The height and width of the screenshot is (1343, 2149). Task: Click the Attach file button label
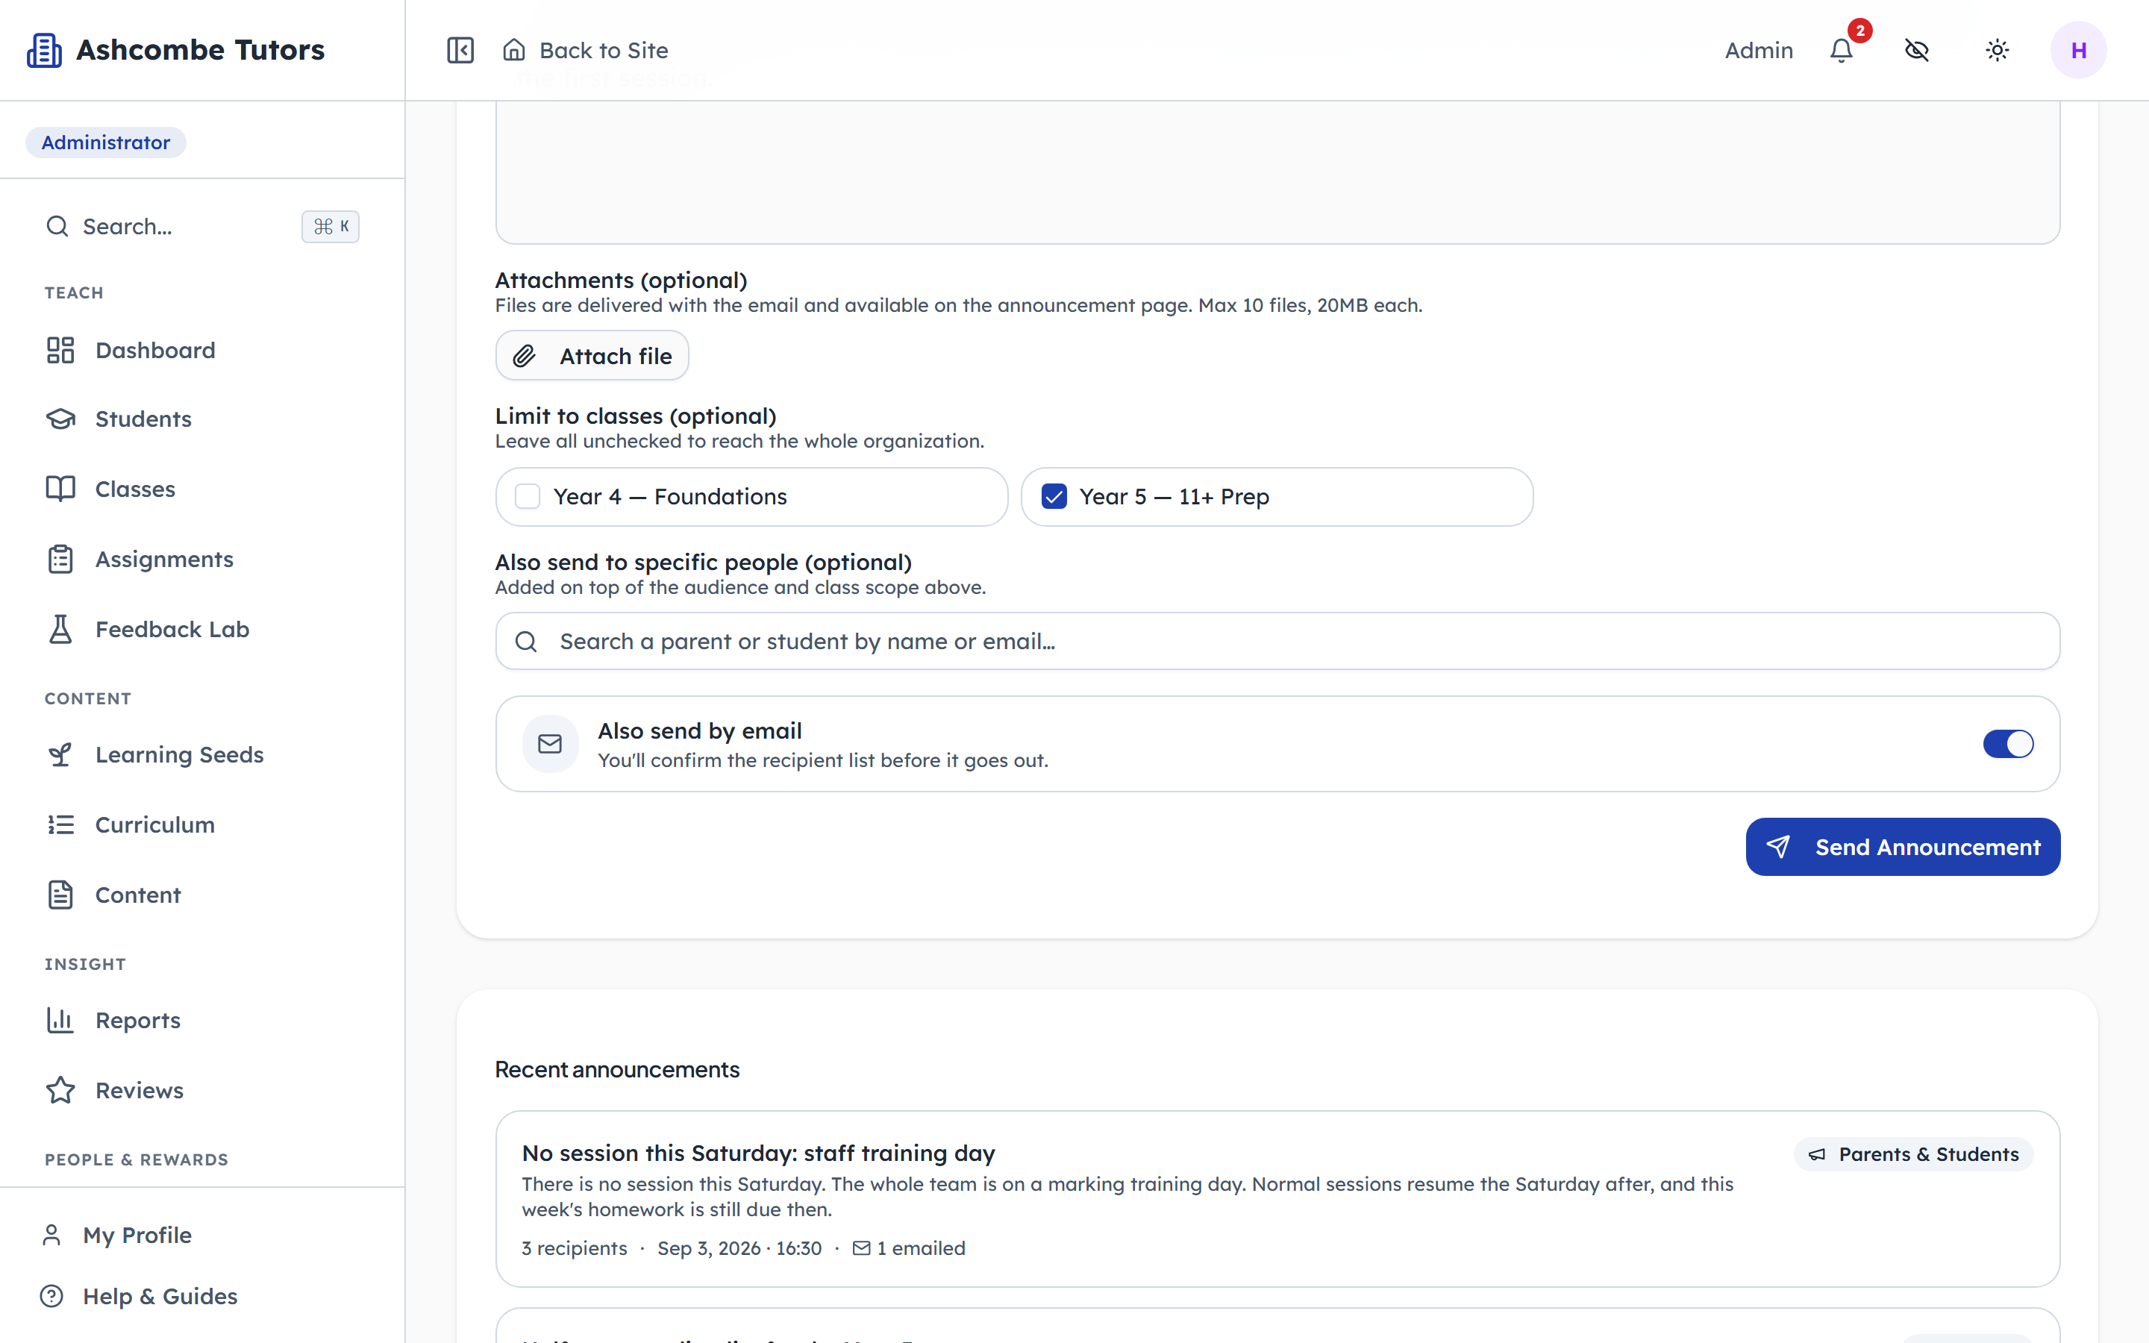pos(616,356)
